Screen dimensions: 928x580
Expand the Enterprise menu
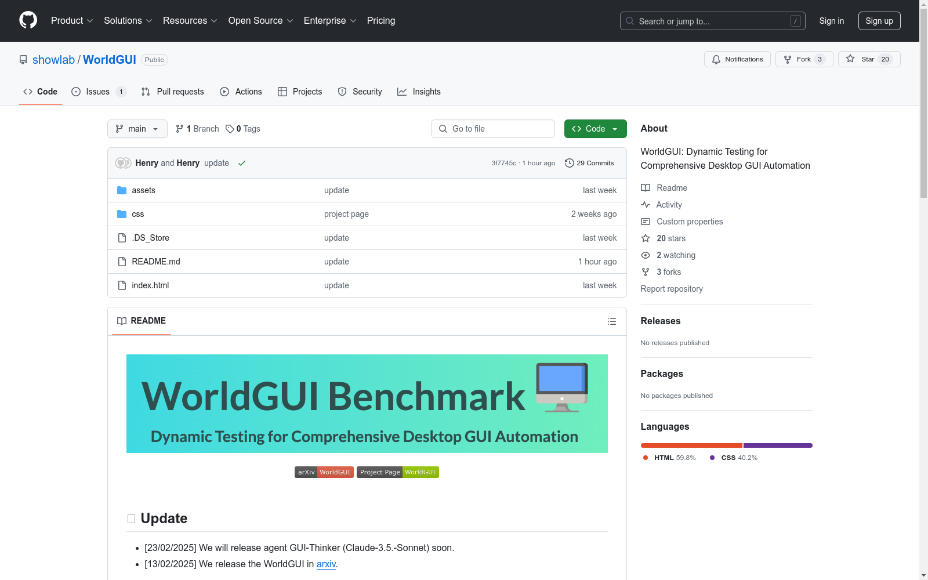330,21
